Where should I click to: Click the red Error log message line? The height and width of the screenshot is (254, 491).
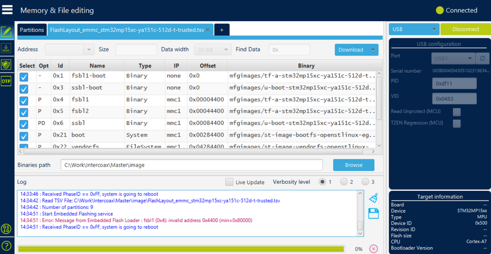click(136, 220)
